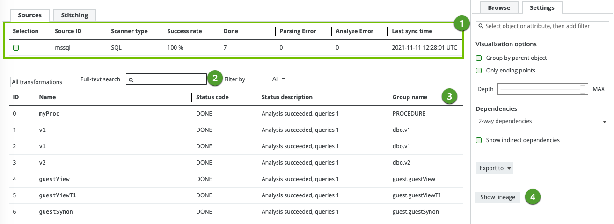This screenshot has width=614, height=224.
Task: Click the green number 3 callout badge
Action: coord(449,97)
